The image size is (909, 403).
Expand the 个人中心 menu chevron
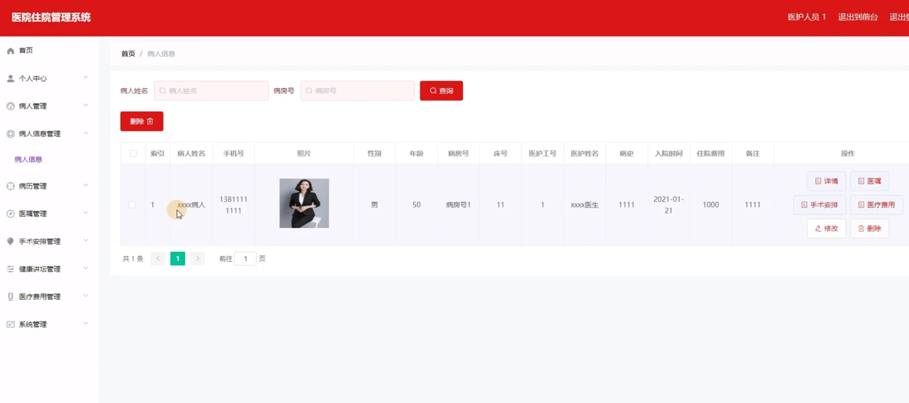[86, 78]
